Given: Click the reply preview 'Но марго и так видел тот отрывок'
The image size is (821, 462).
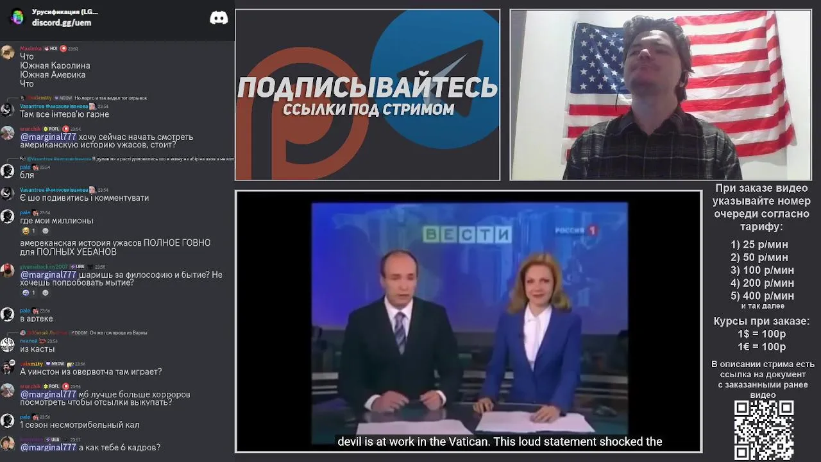Looking at the screenshot, I should 110,98.
